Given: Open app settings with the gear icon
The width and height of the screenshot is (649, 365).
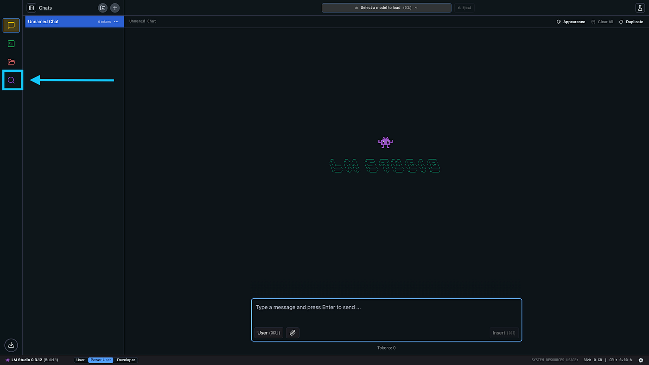Looking at the screenshot, I should coord(641,360).
